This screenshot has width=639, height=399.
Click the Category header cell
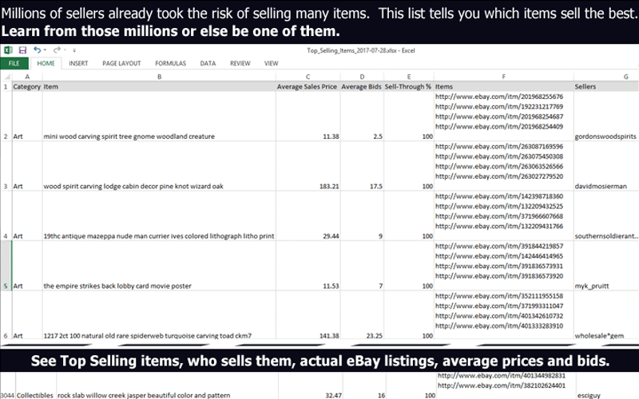coord(27,87)
